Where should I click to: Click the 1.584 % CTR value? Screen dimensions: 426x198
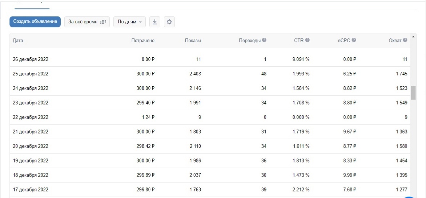point(301,88)
